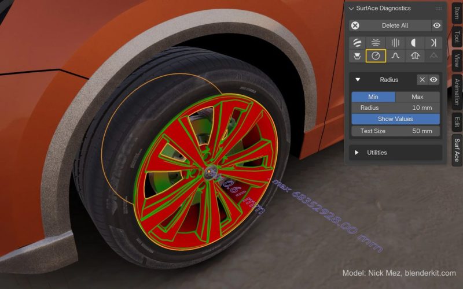Hide the Radius diagnostic using eye icon

[433, 80]
